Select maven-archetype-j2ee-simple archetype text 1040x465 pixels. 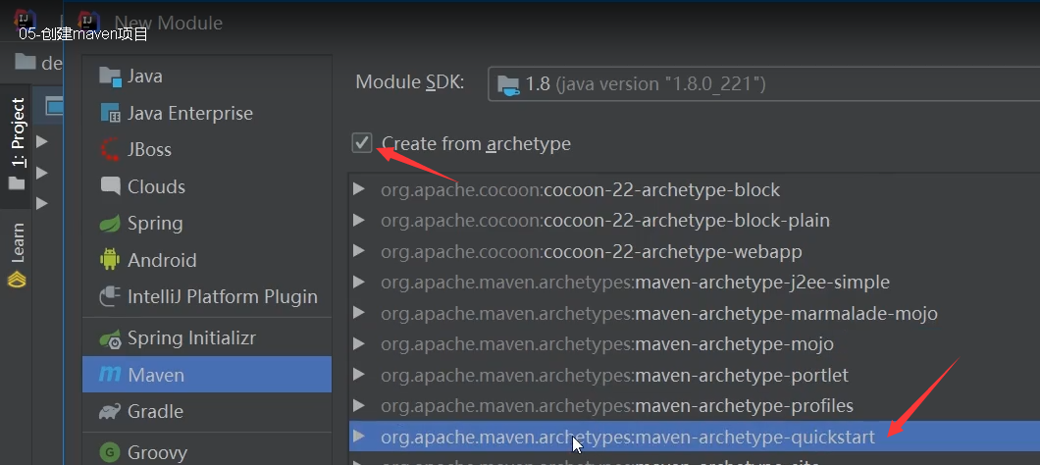(635, 283)
